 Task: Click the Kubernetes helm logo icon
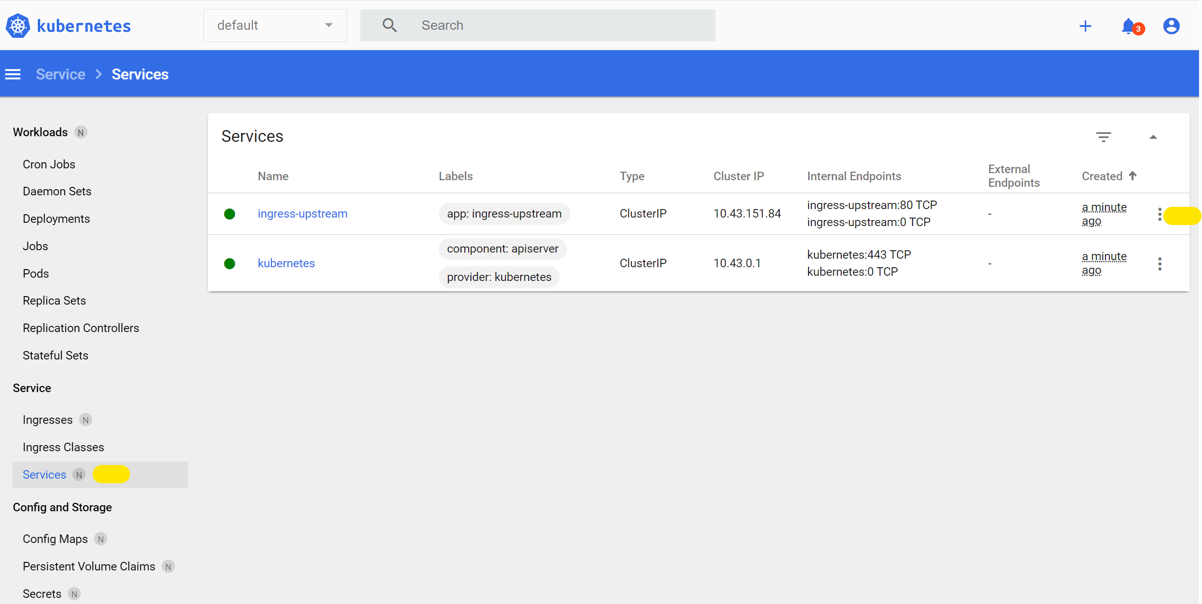18,26
